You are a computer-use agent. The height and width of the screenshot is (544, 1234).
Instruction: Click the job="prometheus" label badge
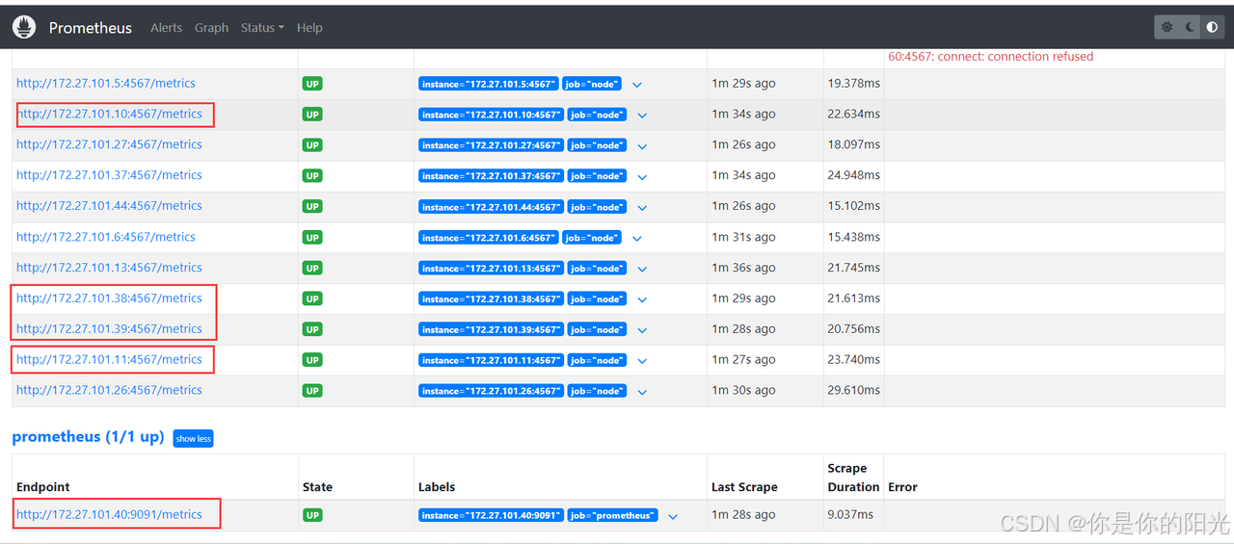coord(612,515)
